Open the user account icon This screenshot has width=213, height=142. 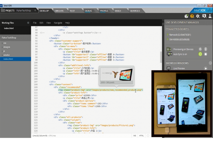coord(210,16)
